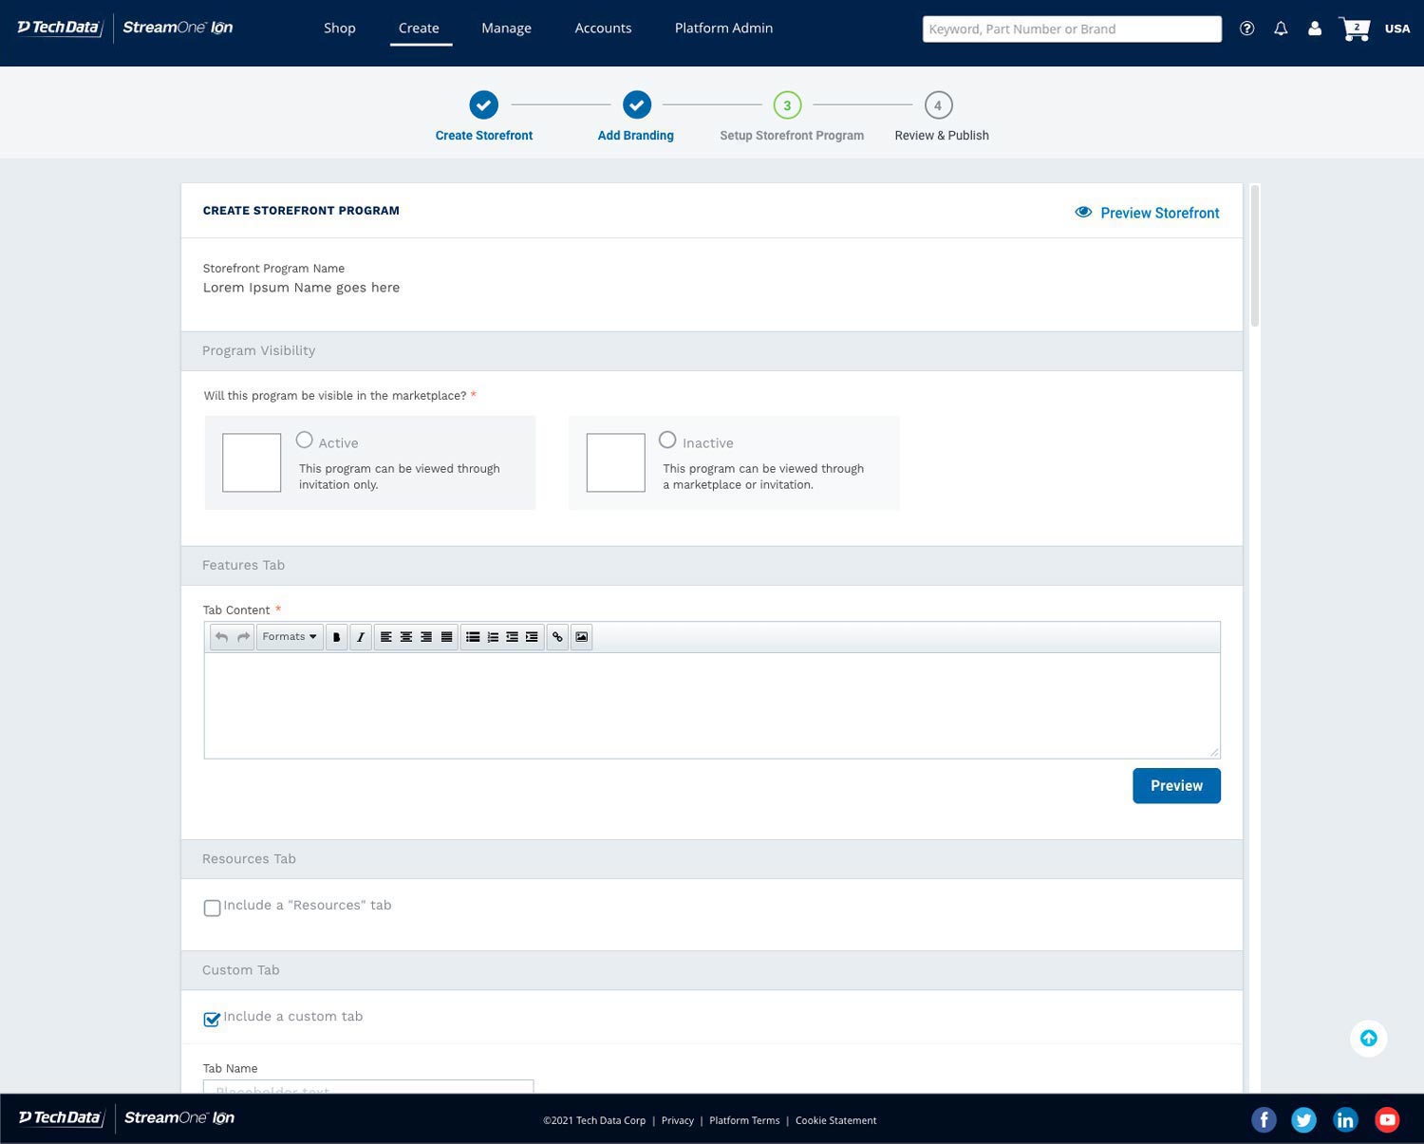
Task: Go to the Platform Admin menu
Action: (x=723, y=28)
